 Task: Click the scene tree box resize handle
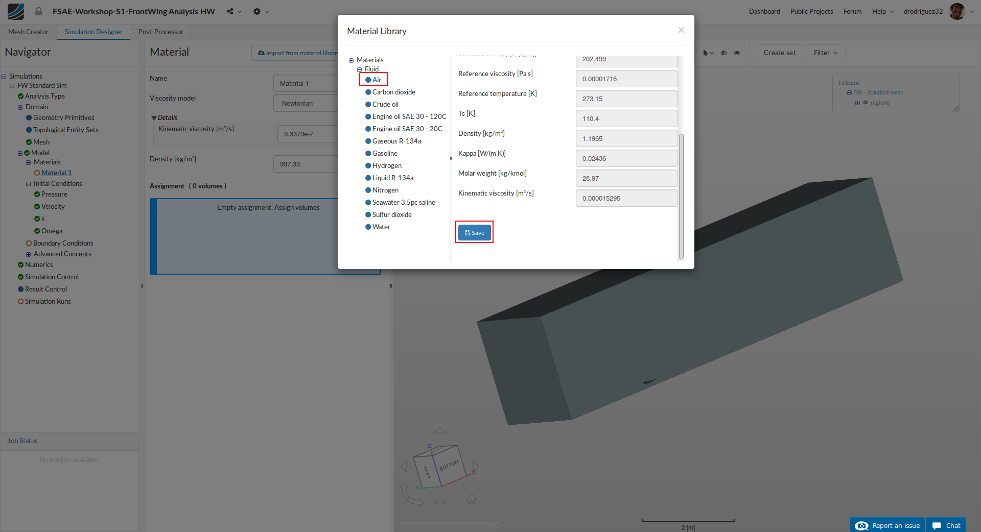[956, 109]
